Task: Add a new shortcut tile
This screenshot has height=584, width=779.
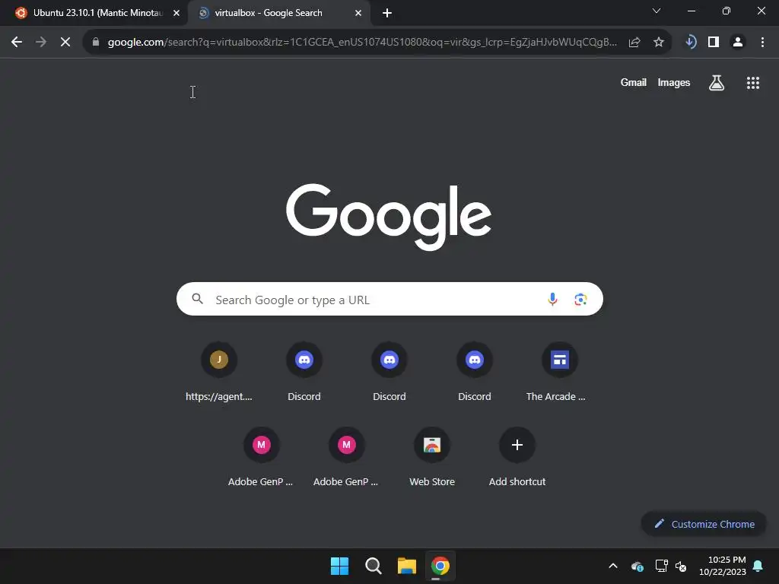Action: tap(517, 456)
